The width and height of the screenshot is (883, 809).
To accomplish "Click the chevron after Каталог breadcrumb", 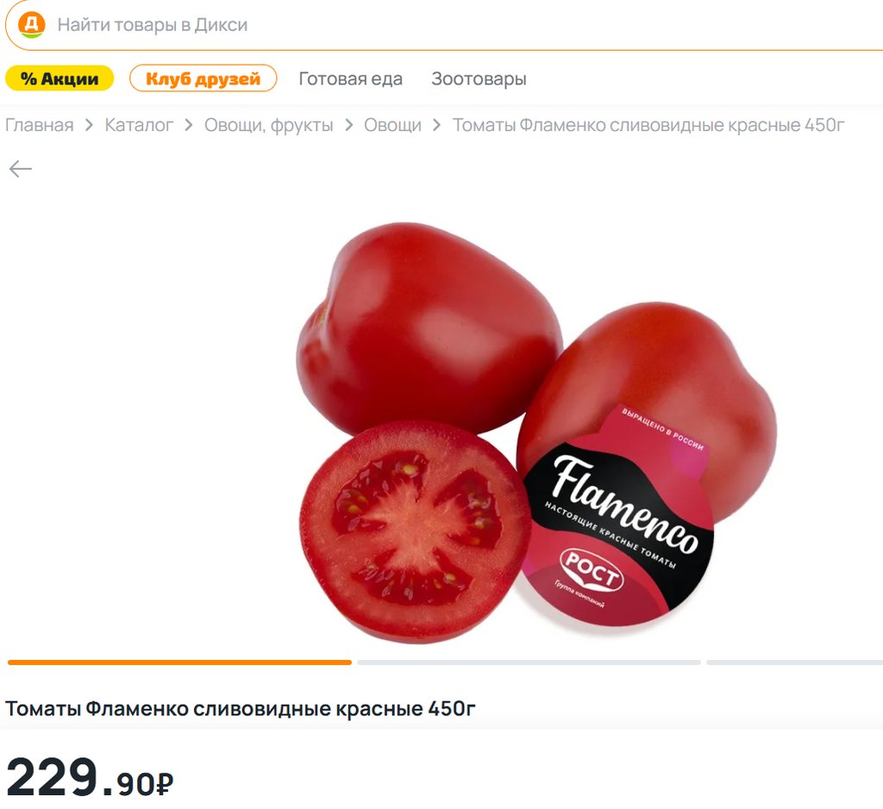I will (x=189, y=125).
